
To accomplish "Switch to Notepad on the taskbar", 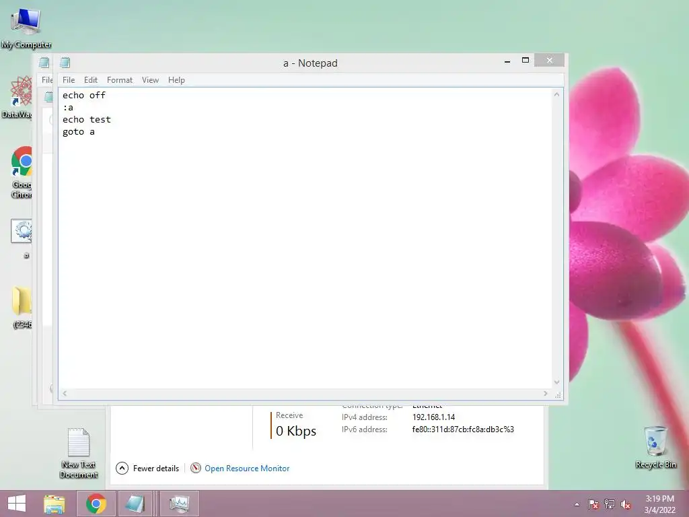I will (x=135, y=504).
